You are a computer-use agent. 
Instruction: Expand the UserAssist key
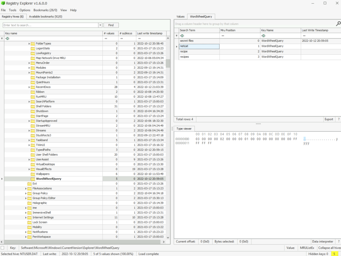click(x=29, y=159)
